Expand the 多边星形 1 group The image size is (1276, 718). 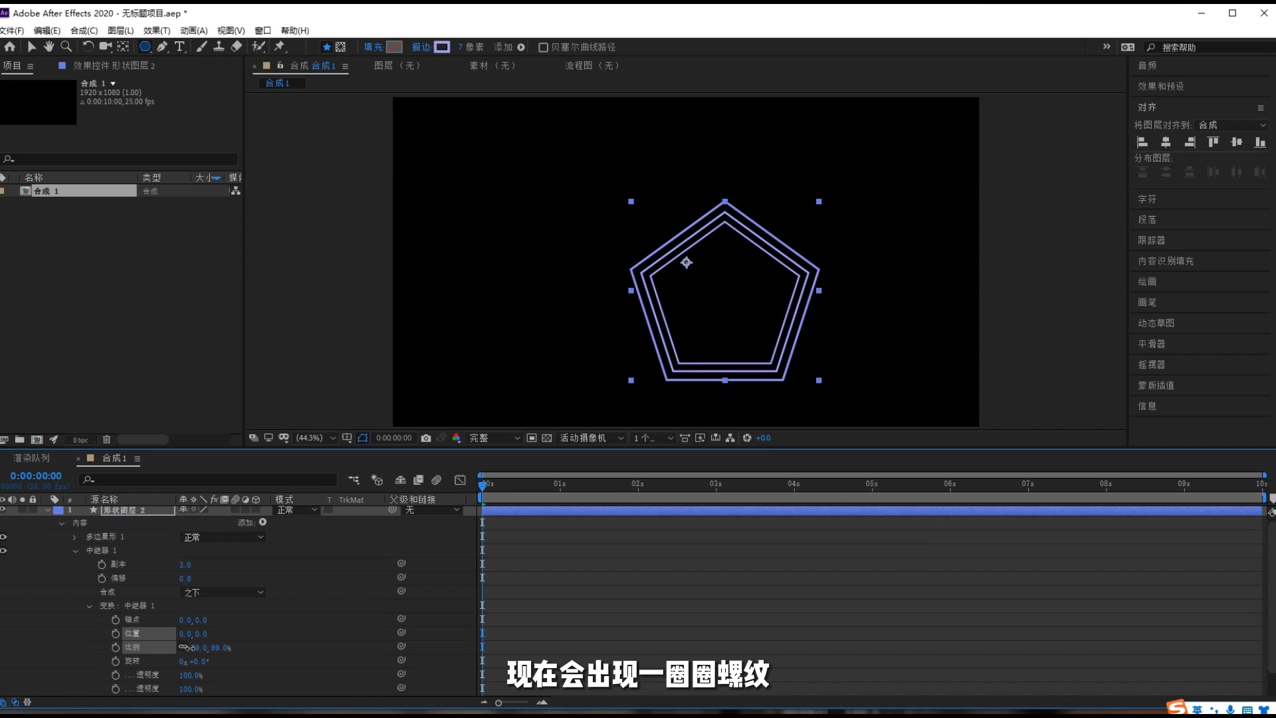(x=74, y=537)
